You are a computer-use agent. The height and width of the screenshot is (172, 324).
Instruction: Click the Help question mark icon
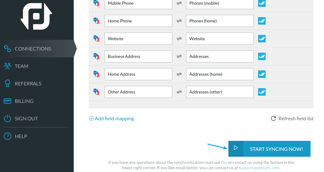7,136
